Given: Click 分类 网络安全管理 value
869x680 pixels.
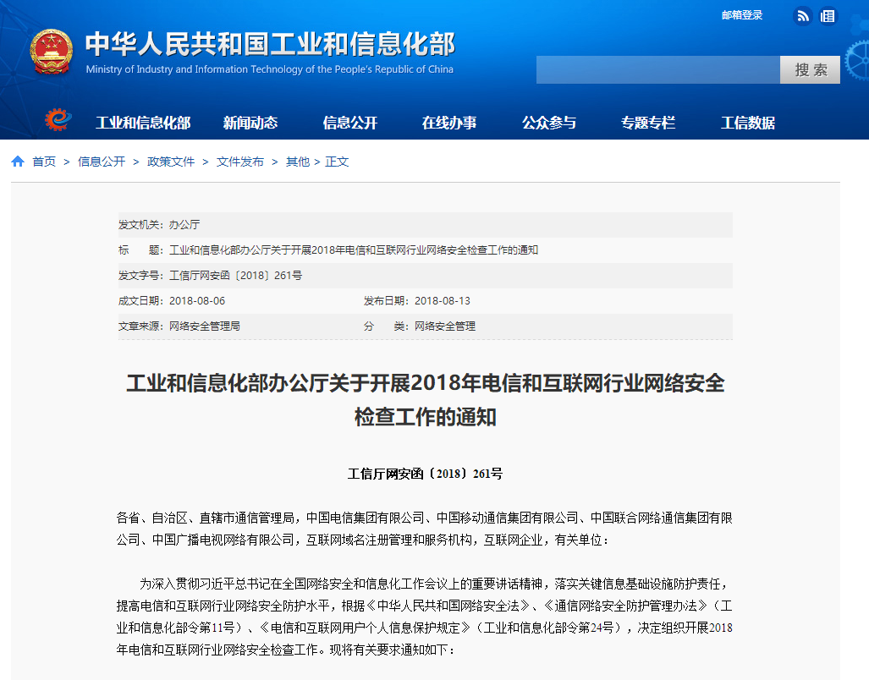Looking at the screenshot, I should point(445,326).
